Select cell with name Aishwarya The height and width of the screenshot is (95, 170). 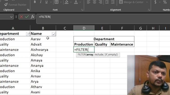pos(43,50)
